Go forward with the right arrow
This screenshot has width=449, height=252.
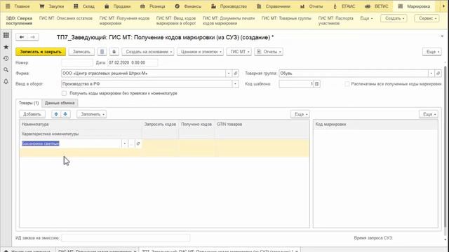[x=33, y=37]
